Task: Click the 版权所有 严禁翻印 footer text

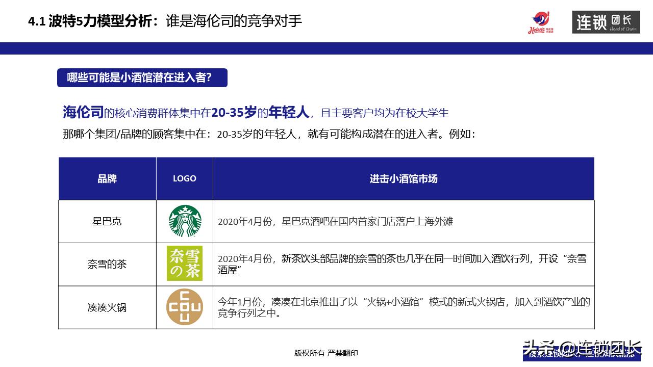Action: click(x=326, y=353)
